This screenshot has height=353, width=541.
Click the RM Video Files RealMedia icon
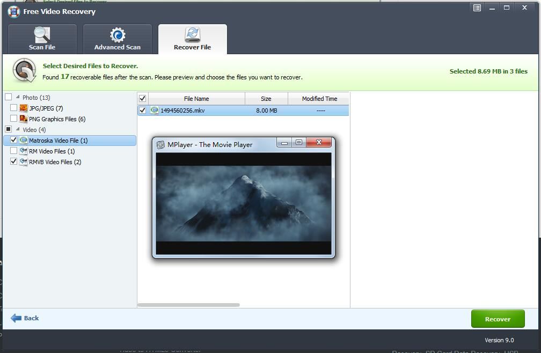tap(23, 151)
